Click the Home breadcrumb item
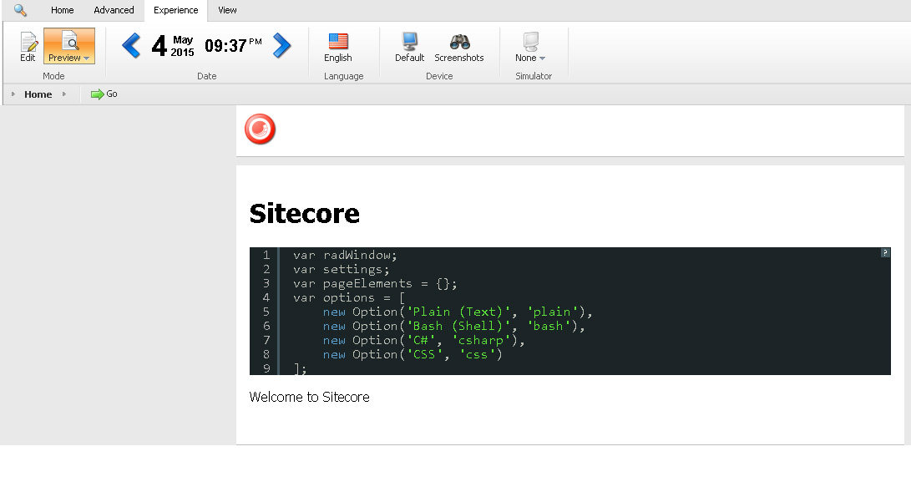The height and width of the screenshot is (487, 911). tap(38, 94)
